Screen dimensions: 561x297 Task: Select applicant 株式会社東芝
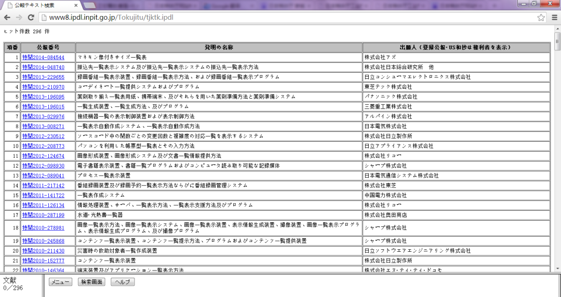[x=380, y=185]
